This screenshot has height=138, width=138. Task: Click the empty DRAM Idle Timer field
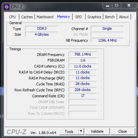83,102
